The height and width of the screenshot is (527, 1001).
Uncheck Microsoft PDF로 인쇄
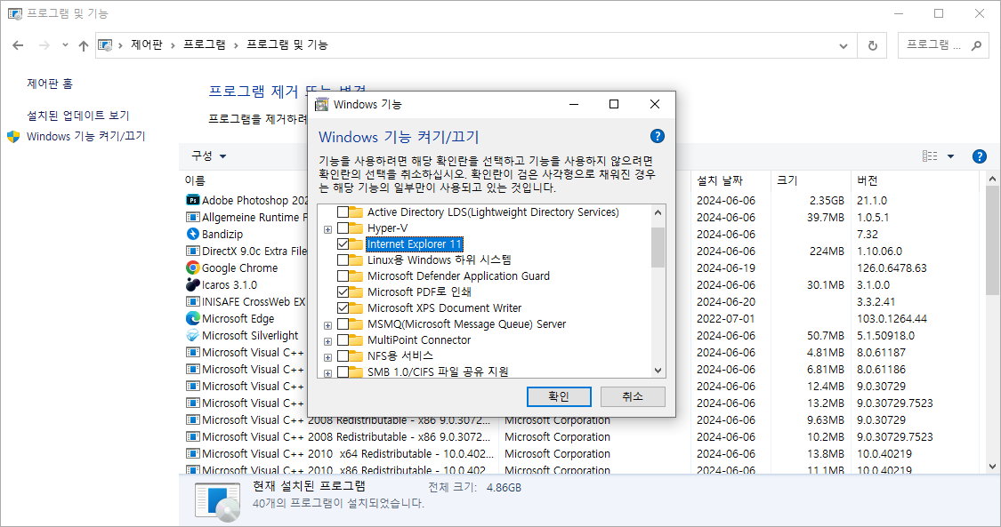[343, 291]
